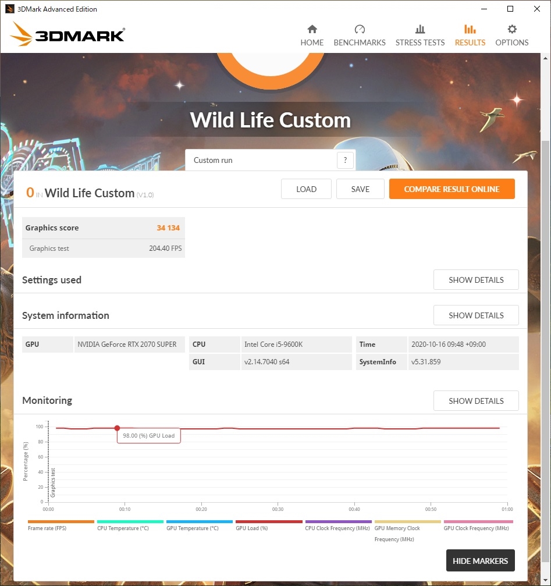Image resolution: width=551 pixels, height=586 pixels.
Task: Toggle the CPU Temperature legend series
Action: (x=130, y=525)
